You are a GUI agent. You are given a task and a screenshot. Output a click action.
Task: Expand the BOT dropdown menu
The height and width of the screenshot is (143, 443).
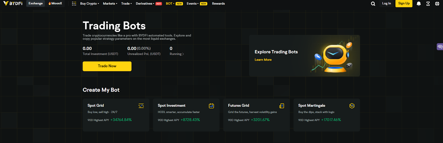tap(170, 4)
